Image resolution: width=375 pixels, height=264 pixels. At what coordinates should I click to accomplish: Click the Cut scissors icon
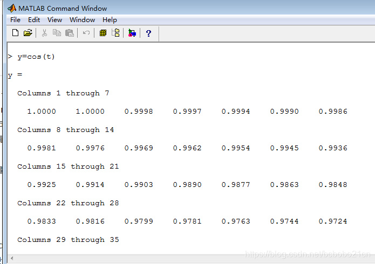click(44, 33)
